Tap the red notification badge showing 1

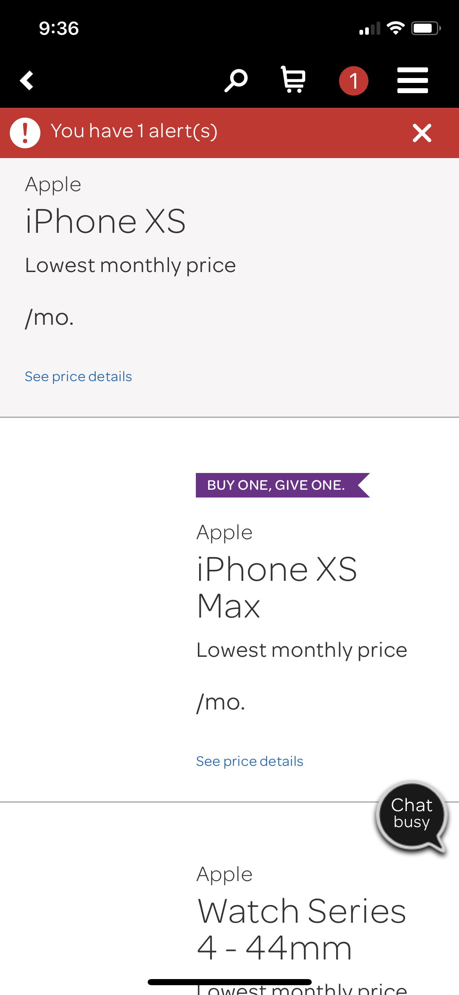pos(354,80)
